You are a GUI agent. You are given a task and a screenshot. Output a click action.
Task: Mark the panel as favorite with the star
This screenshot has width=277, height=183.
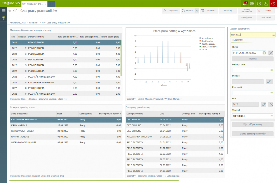pyautogui.click(x=10, y=11)
